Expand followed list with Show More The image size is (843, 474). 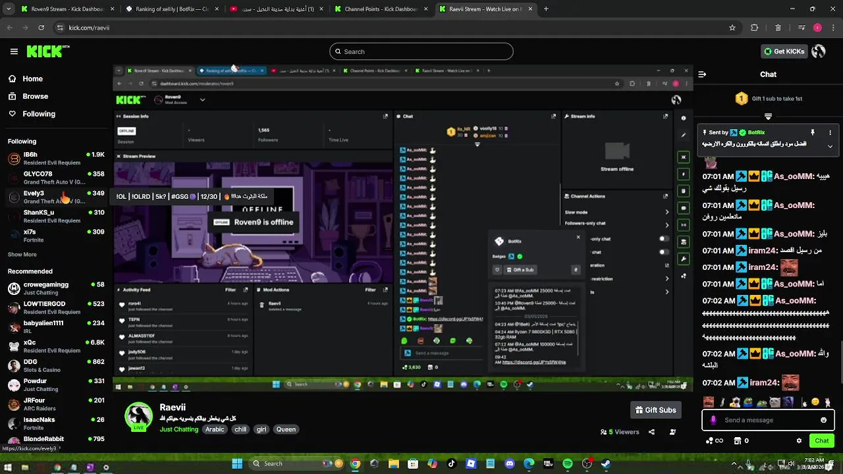pyautogui.click(x=22, y=254)
